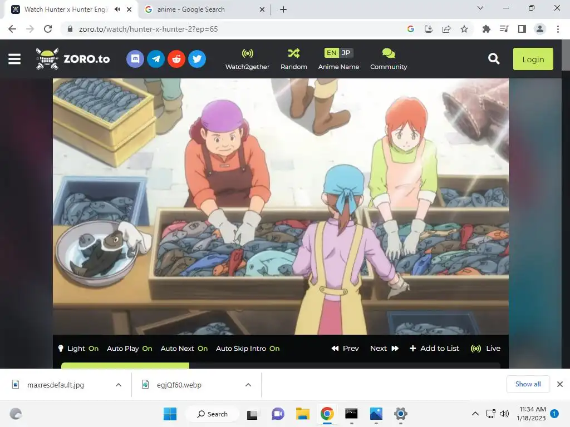Expand options for egjQf60.webp download
The image size is (570, 427).
248,385
